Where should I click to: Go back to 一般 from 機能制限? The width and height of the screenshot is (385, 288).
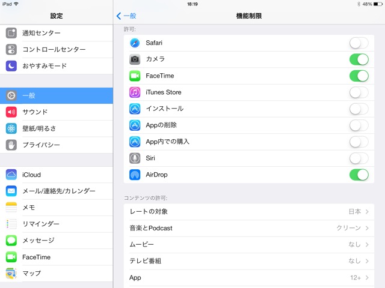tap(126, 16)
